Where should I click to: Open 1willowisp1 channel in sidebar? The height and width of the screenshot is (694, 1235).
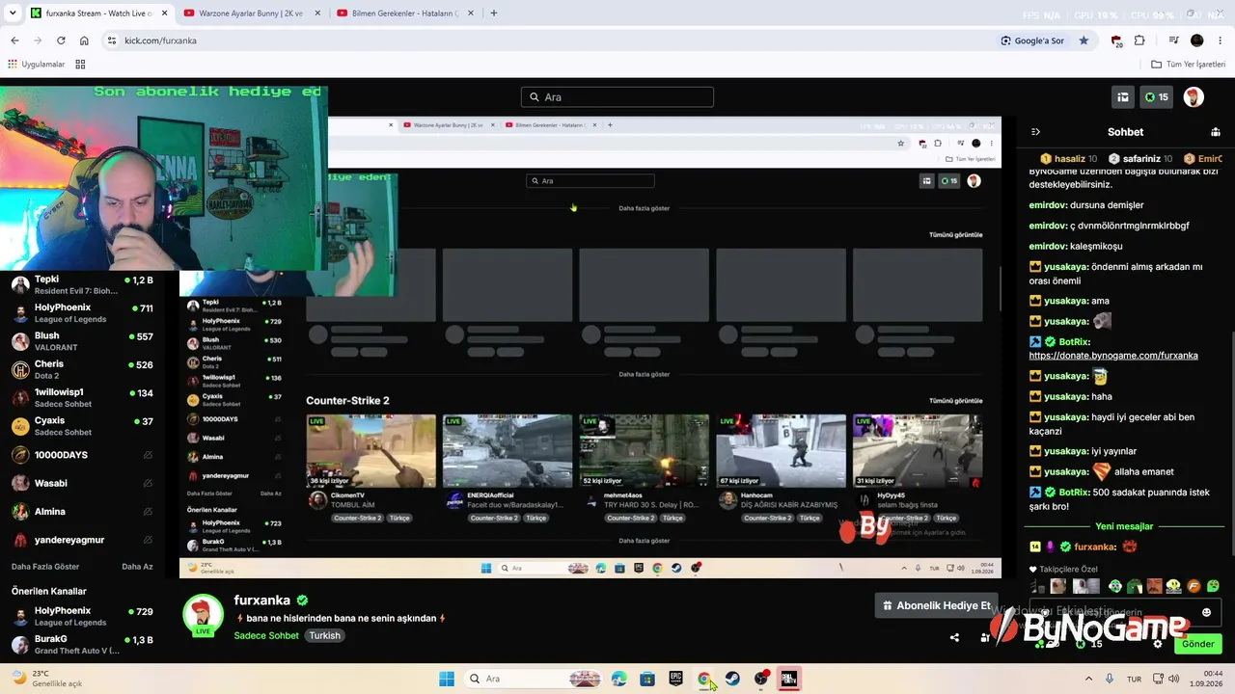(x=82, y=398)
